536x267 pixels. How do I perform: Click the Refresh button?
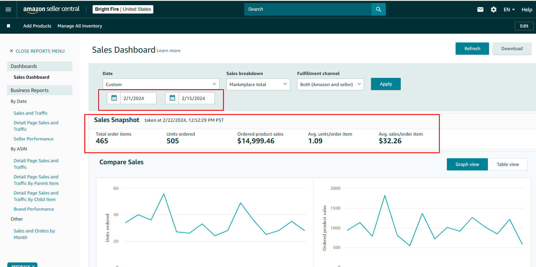point(472,49)
